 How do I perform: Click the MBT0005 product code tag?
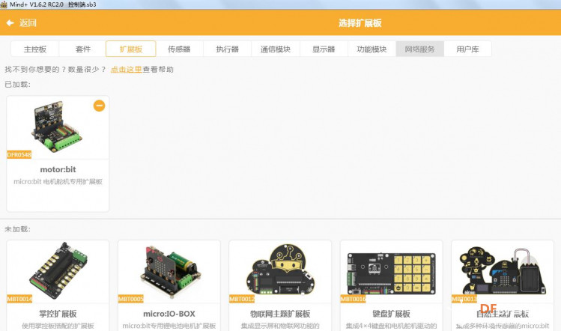coord(131,299)
